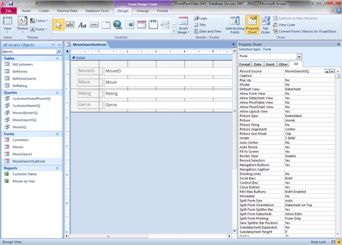Image resolution: width=342 pixels, height=245 pixels.
Task: Select the tblMovieSearch table
Action: point(24,78)
